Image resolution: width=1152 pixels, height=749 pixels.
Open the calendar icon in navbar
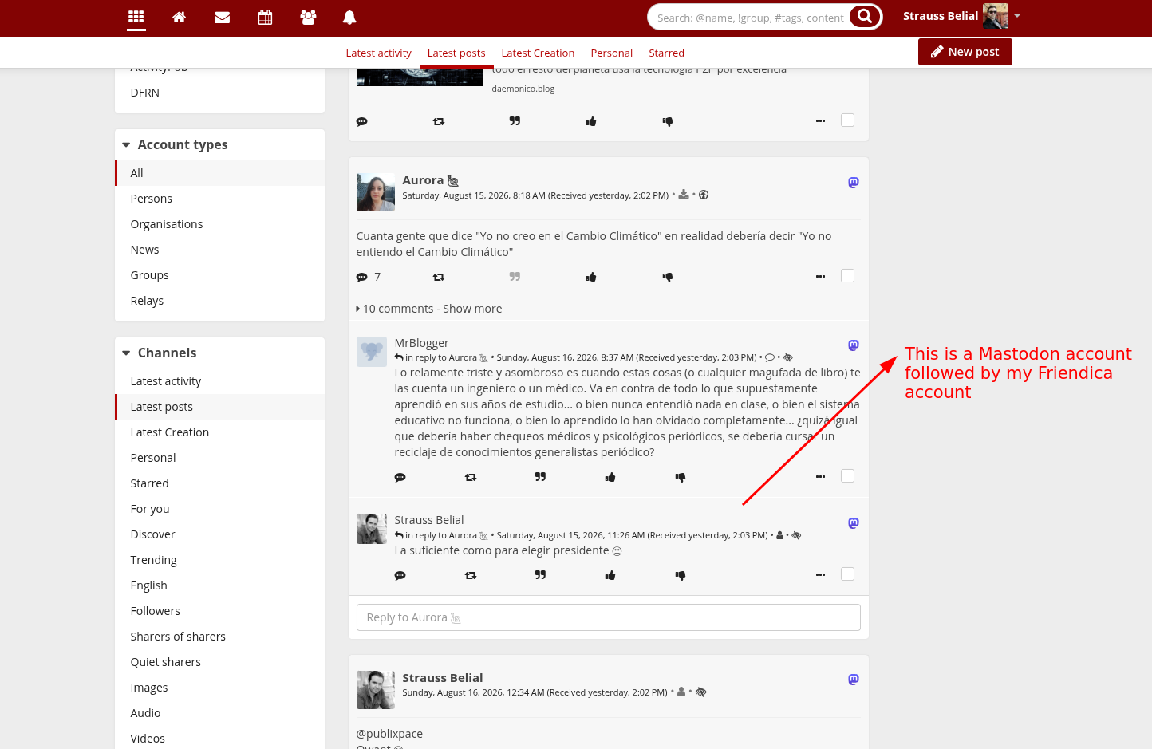click(x=266, y=17)
